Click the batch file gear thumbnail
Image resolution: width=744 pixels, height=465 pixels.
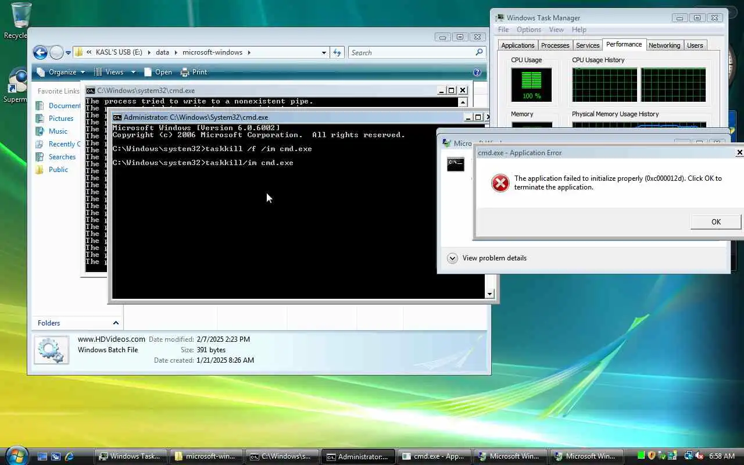point(51,350)
